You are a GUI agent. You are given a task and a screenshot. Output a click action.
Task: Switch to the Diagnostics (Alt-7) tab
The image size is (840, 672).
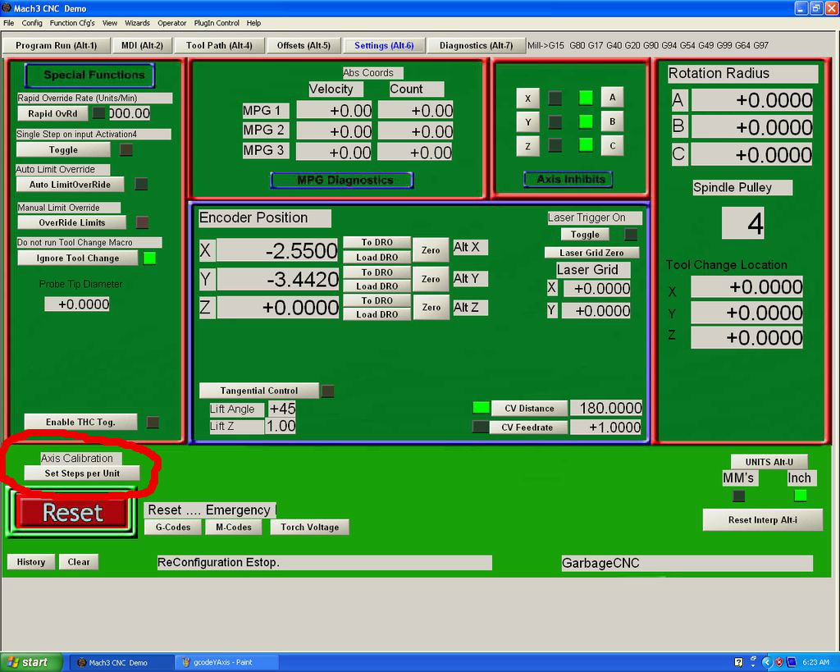pyautogui.click(x=477, y=45)
